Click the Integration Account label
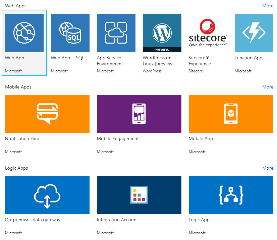Viewport: 277px width, 240px height. pyautogui.click(x=117, y=220)
